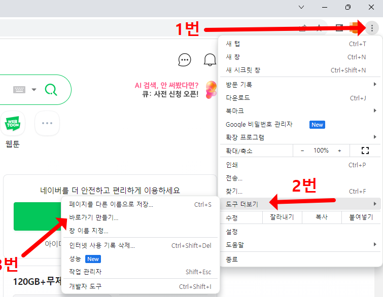Click the green search magnifier icon
The height and width of the screenshot is (297, 383).
pyautogui.click(x=51, y=90)
